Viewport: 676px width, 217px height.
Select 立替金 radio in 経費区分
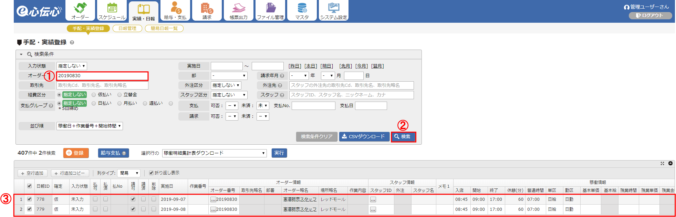[x=119, y=95]
